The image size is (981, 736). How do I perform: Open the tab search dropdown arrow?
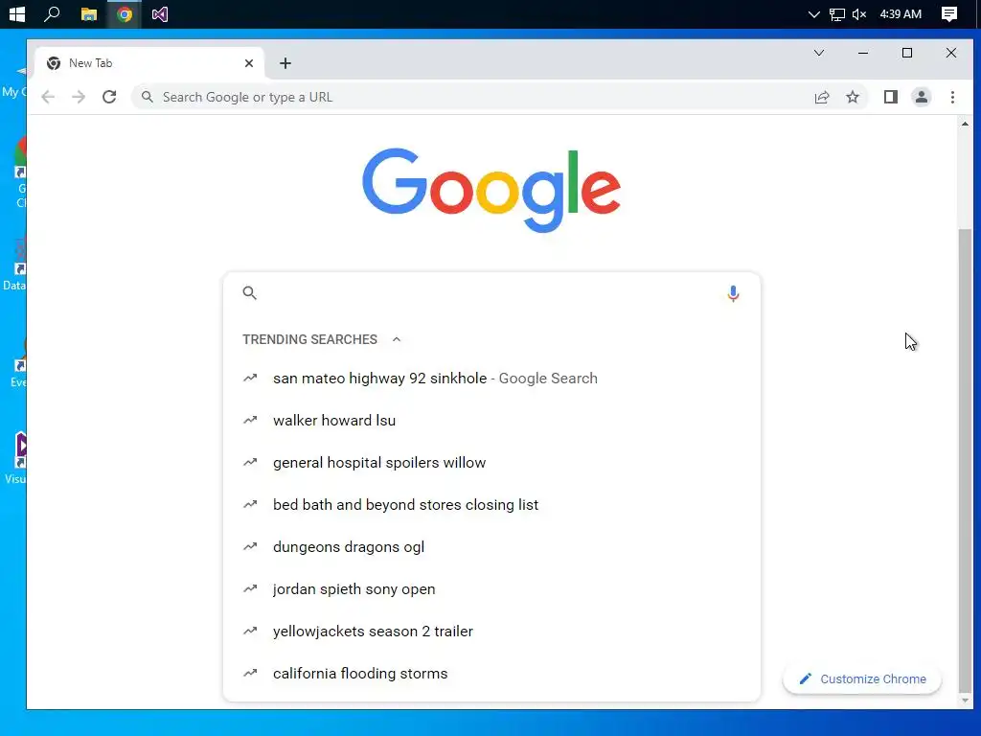(x=819, y=53)
